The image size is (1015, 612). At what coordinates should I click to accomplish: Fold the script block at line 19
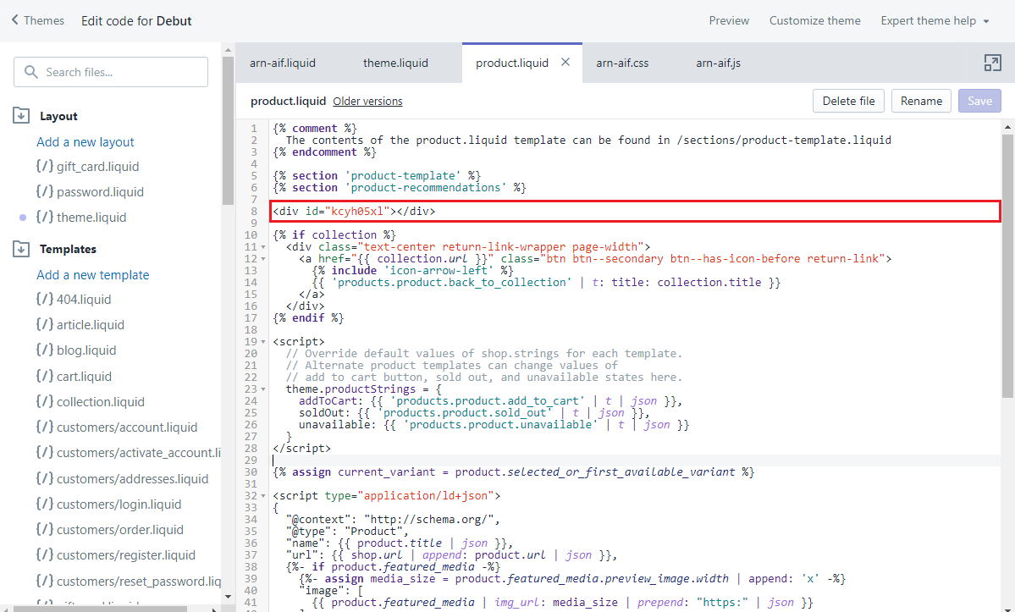coord(262,342)
